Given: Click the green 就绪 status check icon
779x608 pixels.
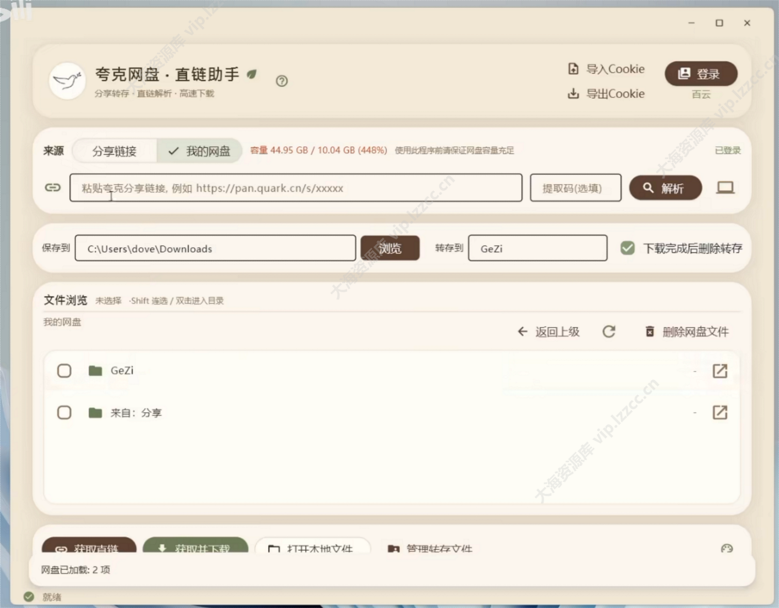Looking at the screenshot, I should [x=29, y=597].
